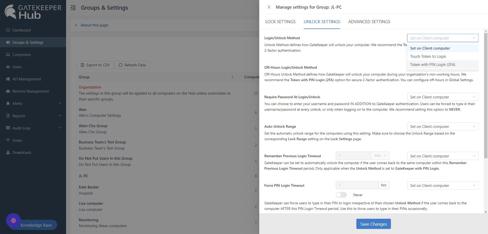
Task: Click the Save Changes button
Action: (373, 224)
